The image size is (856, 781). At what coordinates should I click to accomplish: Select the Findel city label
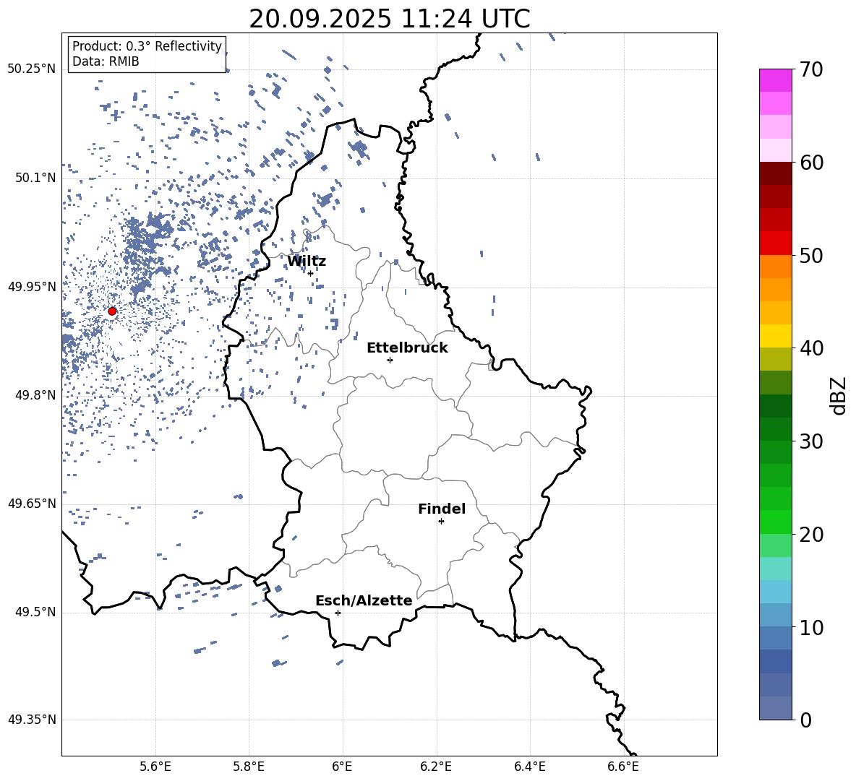click(442, 509)
